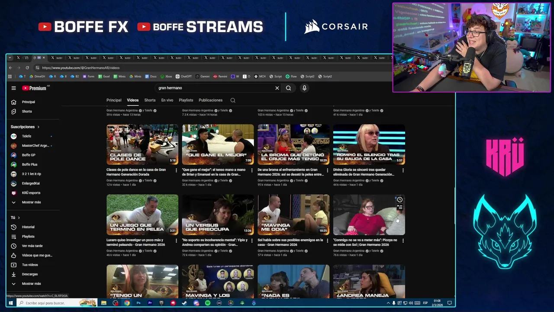Open the Publicaciones channel tab

pos(210,100)
